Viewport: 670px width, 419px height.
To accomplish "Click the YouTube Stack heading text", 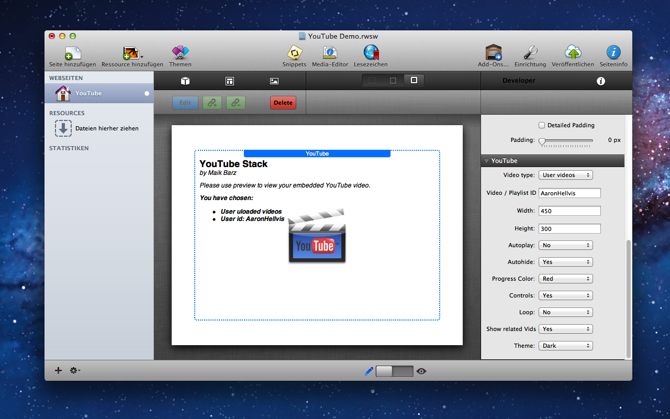I will coord(233,164).
